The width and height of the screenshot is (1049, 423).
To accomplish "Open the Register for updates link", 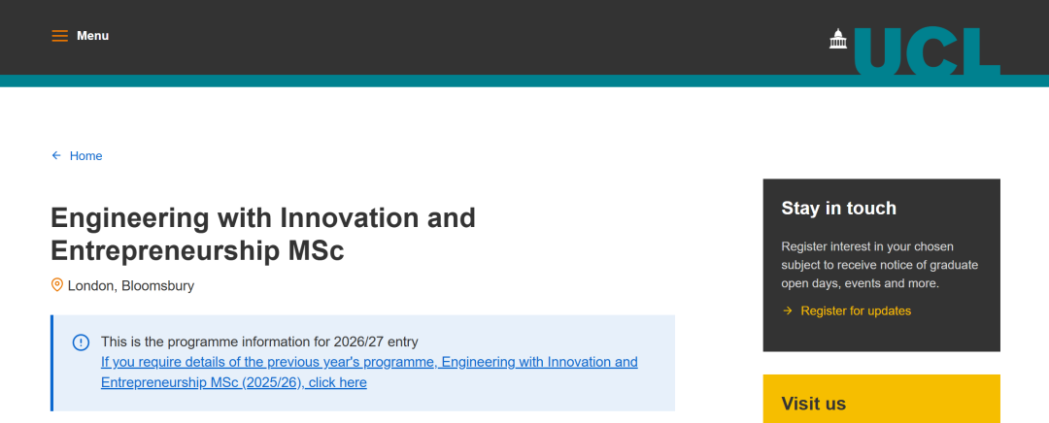I will pyautogui.click(x=856, y=311).
